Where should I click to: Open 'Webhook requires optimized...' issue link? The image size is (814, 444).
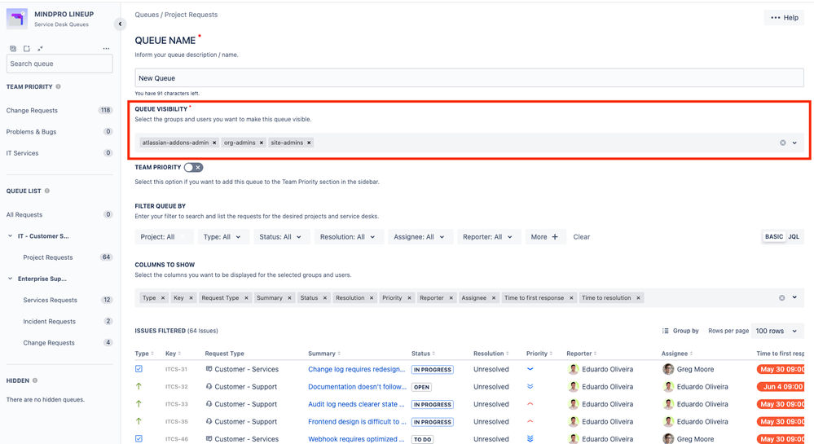click(x=356, y=439)
